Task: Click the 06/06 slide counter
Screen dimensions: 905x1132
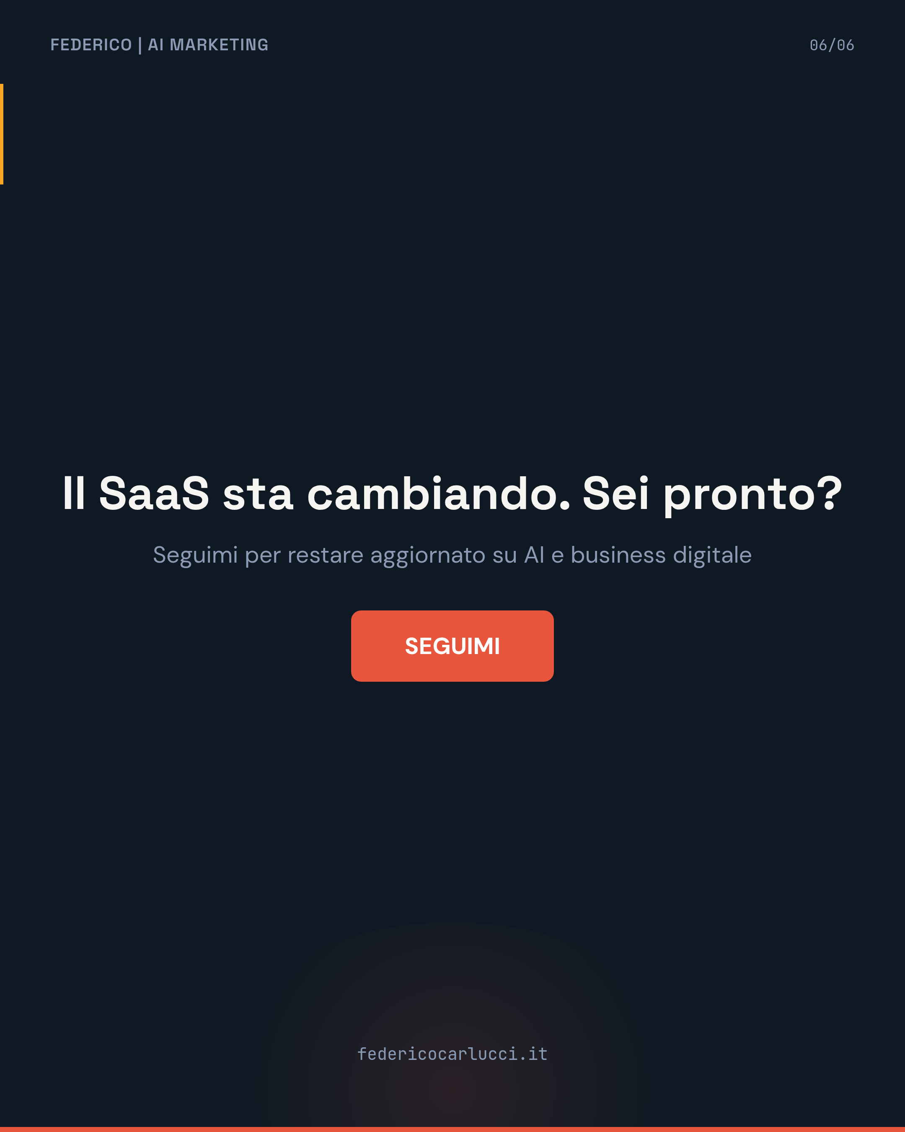Action: pyautogui.click(x=832, y=45)
